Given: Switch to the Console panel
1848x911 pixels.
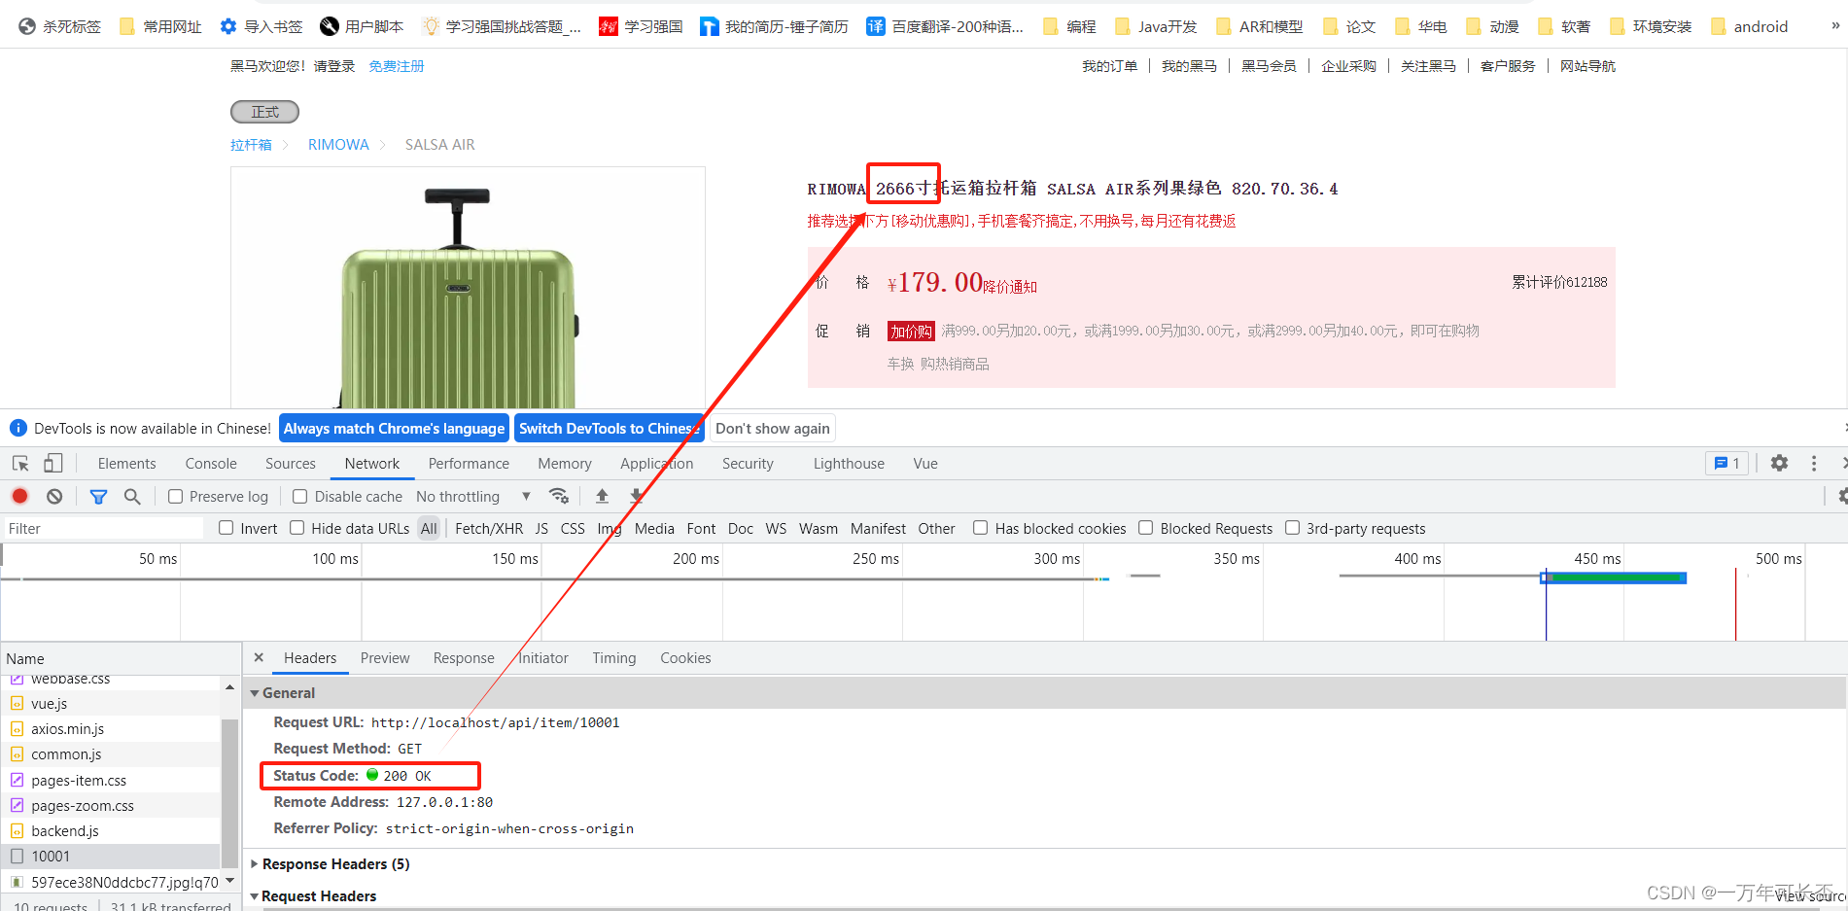Looking at the screenshot, I should click(211, 464).
